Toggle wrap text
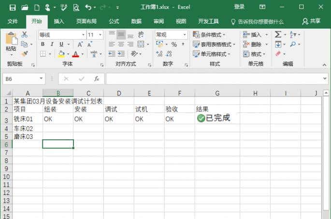 [141, 34]
